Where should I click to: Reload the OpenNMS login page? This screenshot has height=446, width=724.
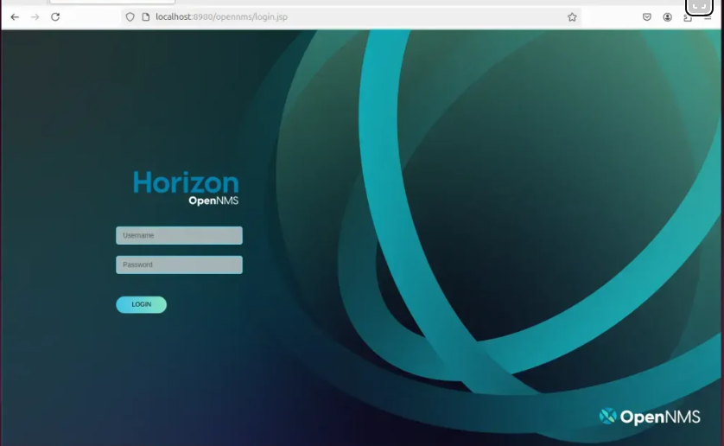tap(55, 16)
